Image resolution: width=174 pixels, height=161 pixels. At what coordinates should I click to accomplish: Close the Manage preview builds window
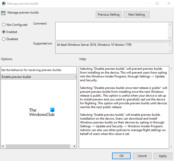[169, 3]
